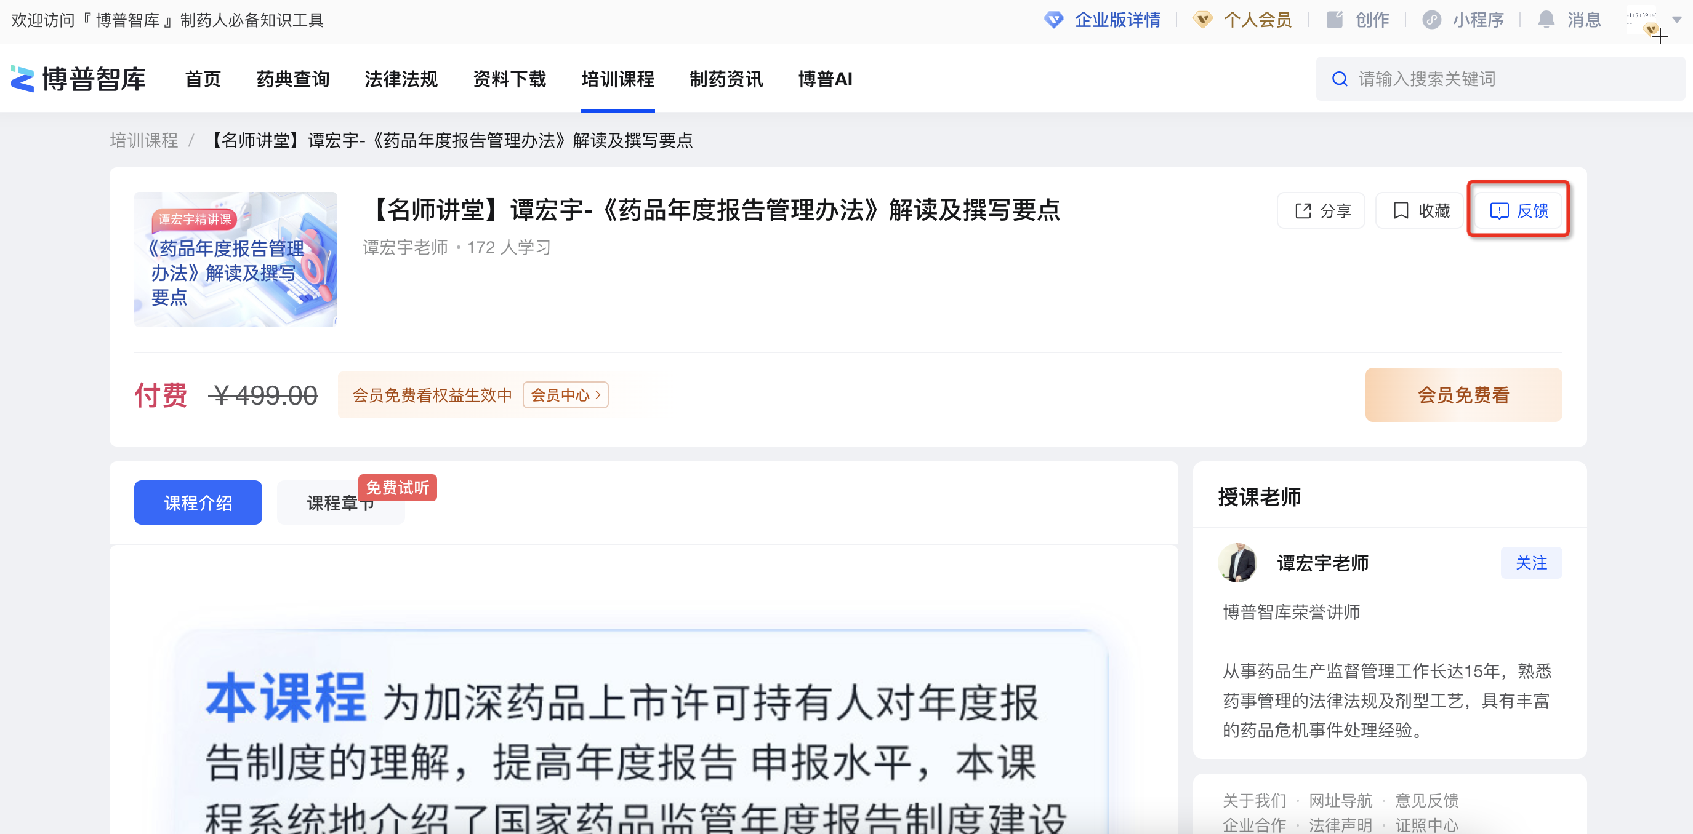The image size is (1693, 834).
Task: Open the 制药资讯 menu item
Action: (726, 79)
